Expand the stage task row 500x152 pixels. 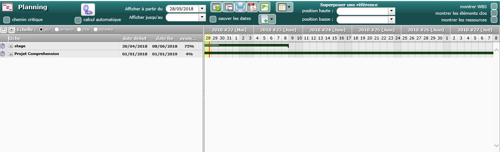click(x=11, y=46)
